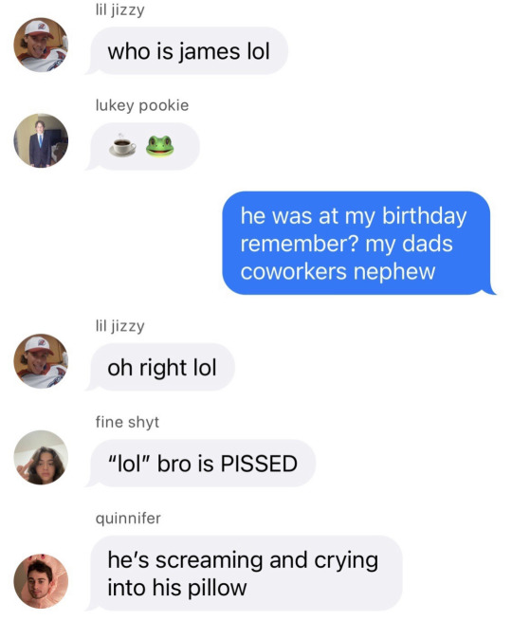The width and height of the screenshot is (512, 621).
Task: Open quinnifer's contact avatar
Action: click(41, 580)
